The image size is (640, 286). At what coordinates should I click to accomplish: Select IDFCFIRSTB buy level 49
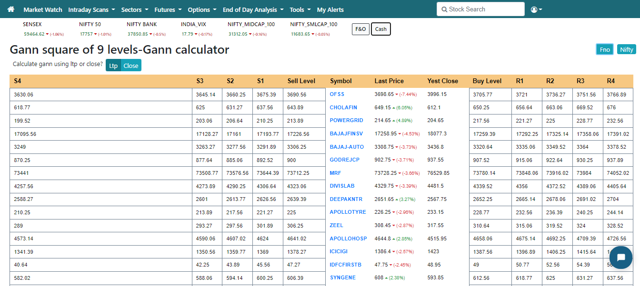(x=476, y=265)
